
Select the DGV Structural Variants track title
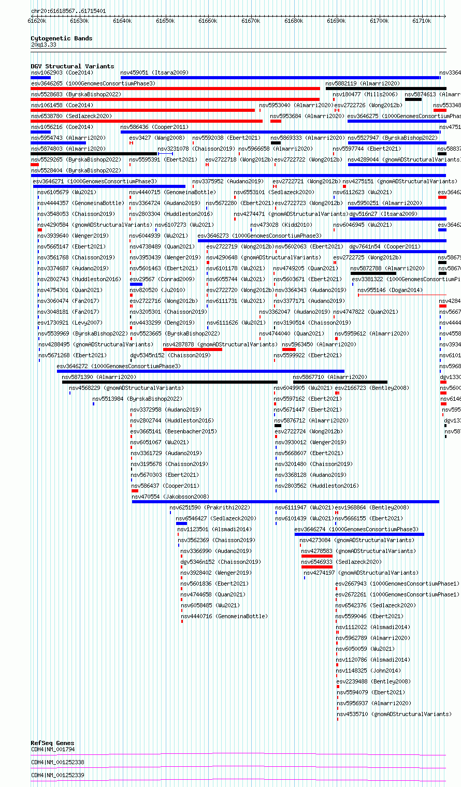(73, 66)
